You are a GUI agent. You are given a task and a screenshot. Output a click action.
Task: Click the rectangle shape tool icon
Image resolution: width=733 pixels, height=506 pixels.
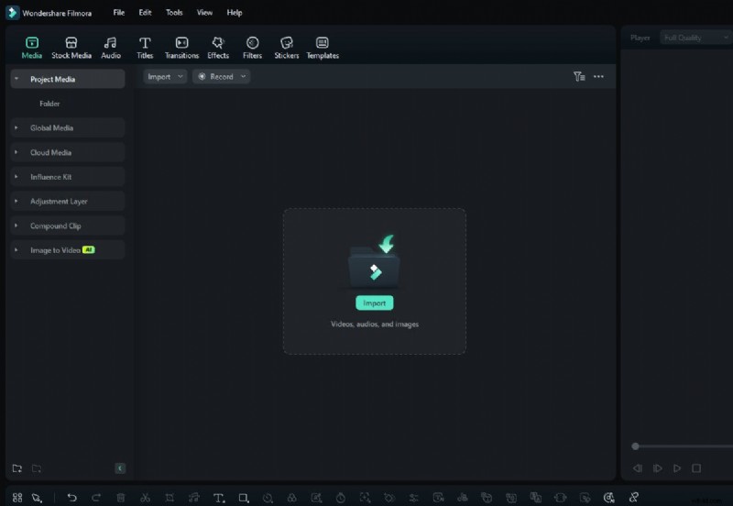click(244, 498)
